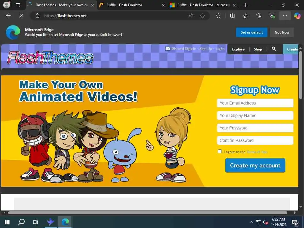Image resolution: width=304 pixels, height=228 pixels.
Task: Open the Extensions puzzle icon
Action: tap(218, 16)
